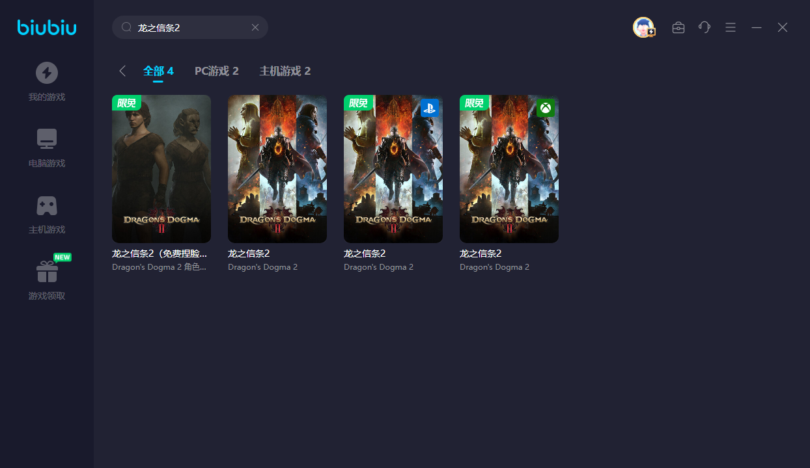Viewport: 810px width, 468px height.
Task: Click the search magnifier icon
Action: [x=126, y=27]
